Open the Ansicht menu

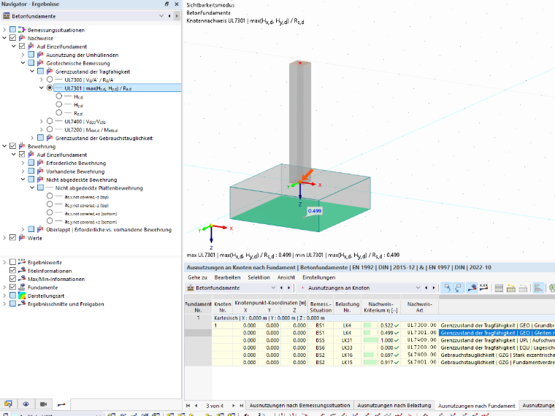[286, 277]
